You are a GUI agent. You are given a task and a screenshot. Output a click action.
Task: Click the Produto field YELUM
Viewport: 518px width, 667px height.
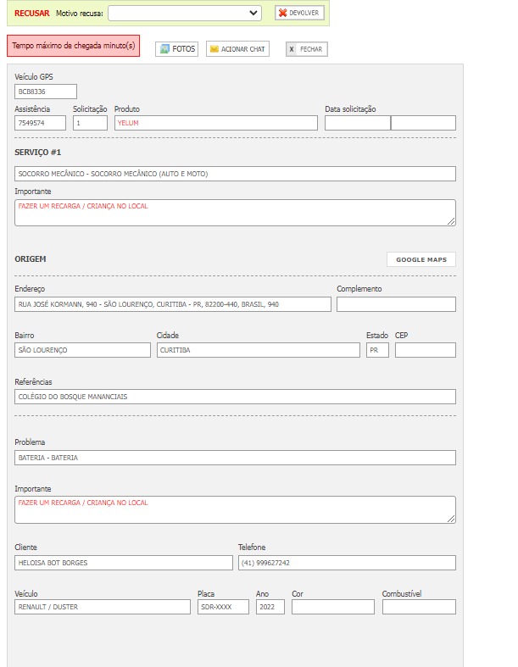216,123
